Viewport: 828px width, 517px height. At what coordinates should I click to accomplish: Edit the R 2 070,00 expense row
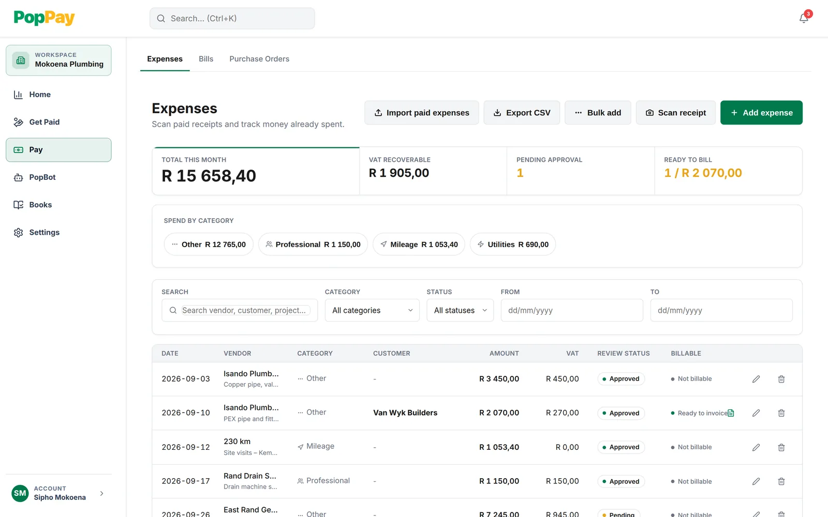756,413
